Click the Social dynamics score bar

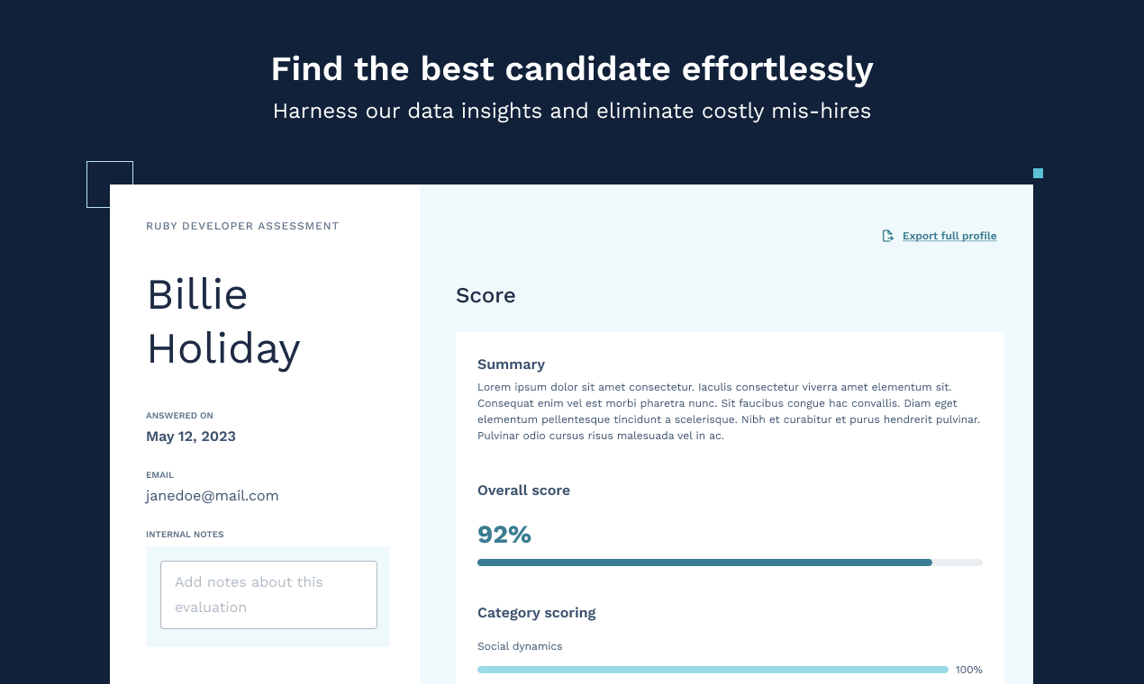click(713, 670)
